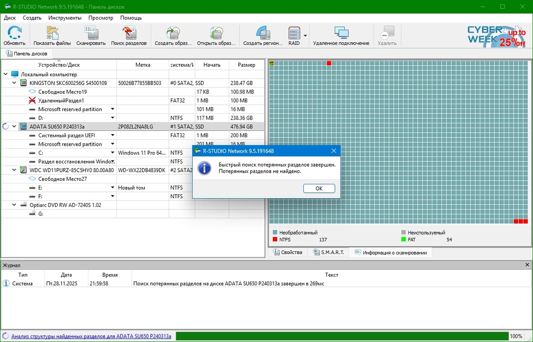Collapse KINGSTON SKC600256G drive node
This screenshot has height=342, width=533.
[15, 83]
